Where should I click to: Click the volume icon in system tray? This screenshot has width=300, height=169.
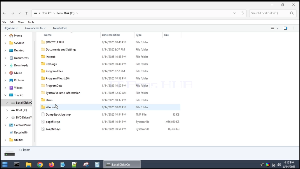pos(279,165)
